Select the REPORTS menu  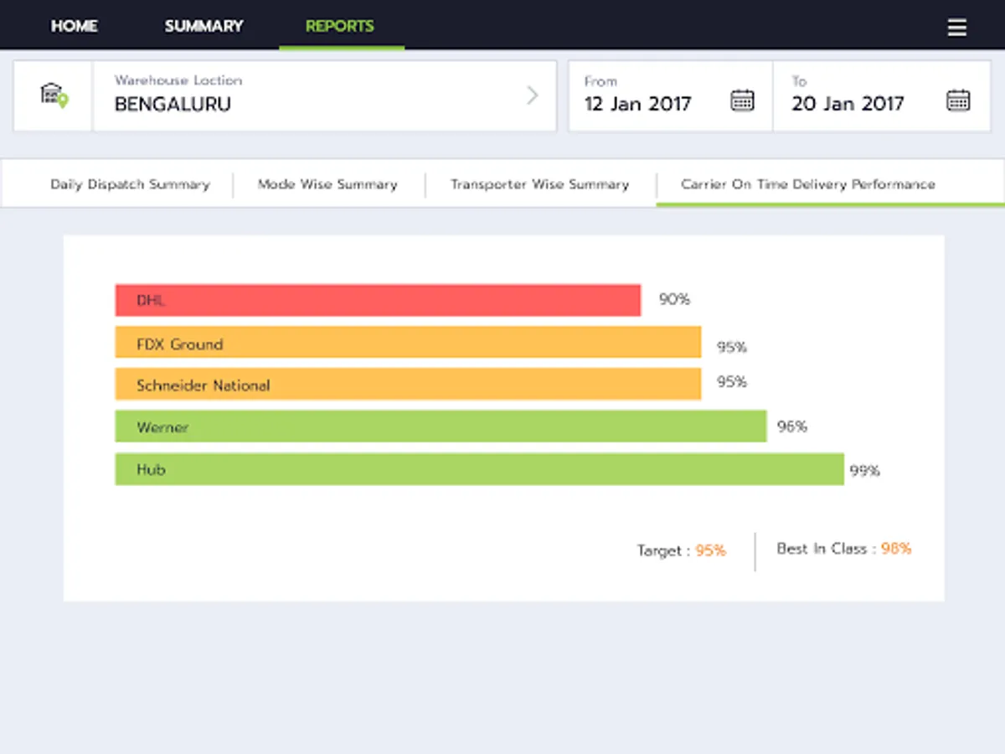tap(340, 26)
